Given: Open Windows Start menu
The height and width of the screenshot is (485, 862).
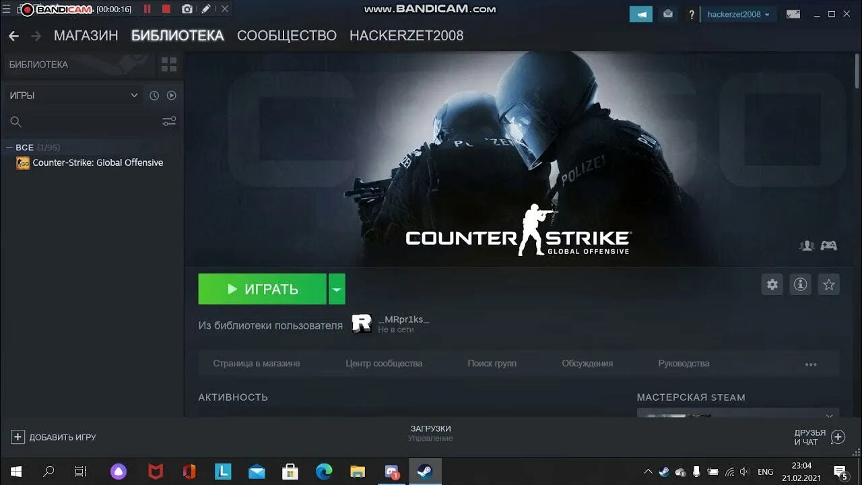Looking at the screenshot, I should 16,472.
